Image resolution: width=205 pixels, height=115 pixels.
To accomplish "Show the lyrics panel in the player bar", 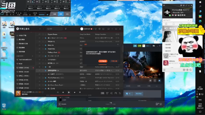I will (x=80, y=92).
